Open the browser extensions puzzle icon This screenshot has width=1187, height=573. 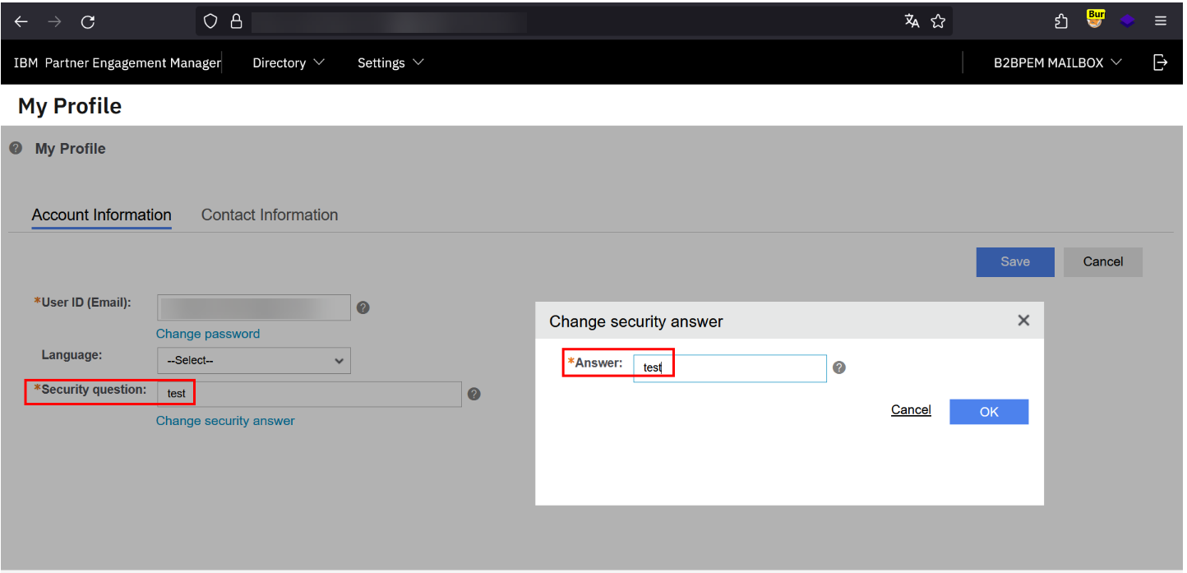1061,21
